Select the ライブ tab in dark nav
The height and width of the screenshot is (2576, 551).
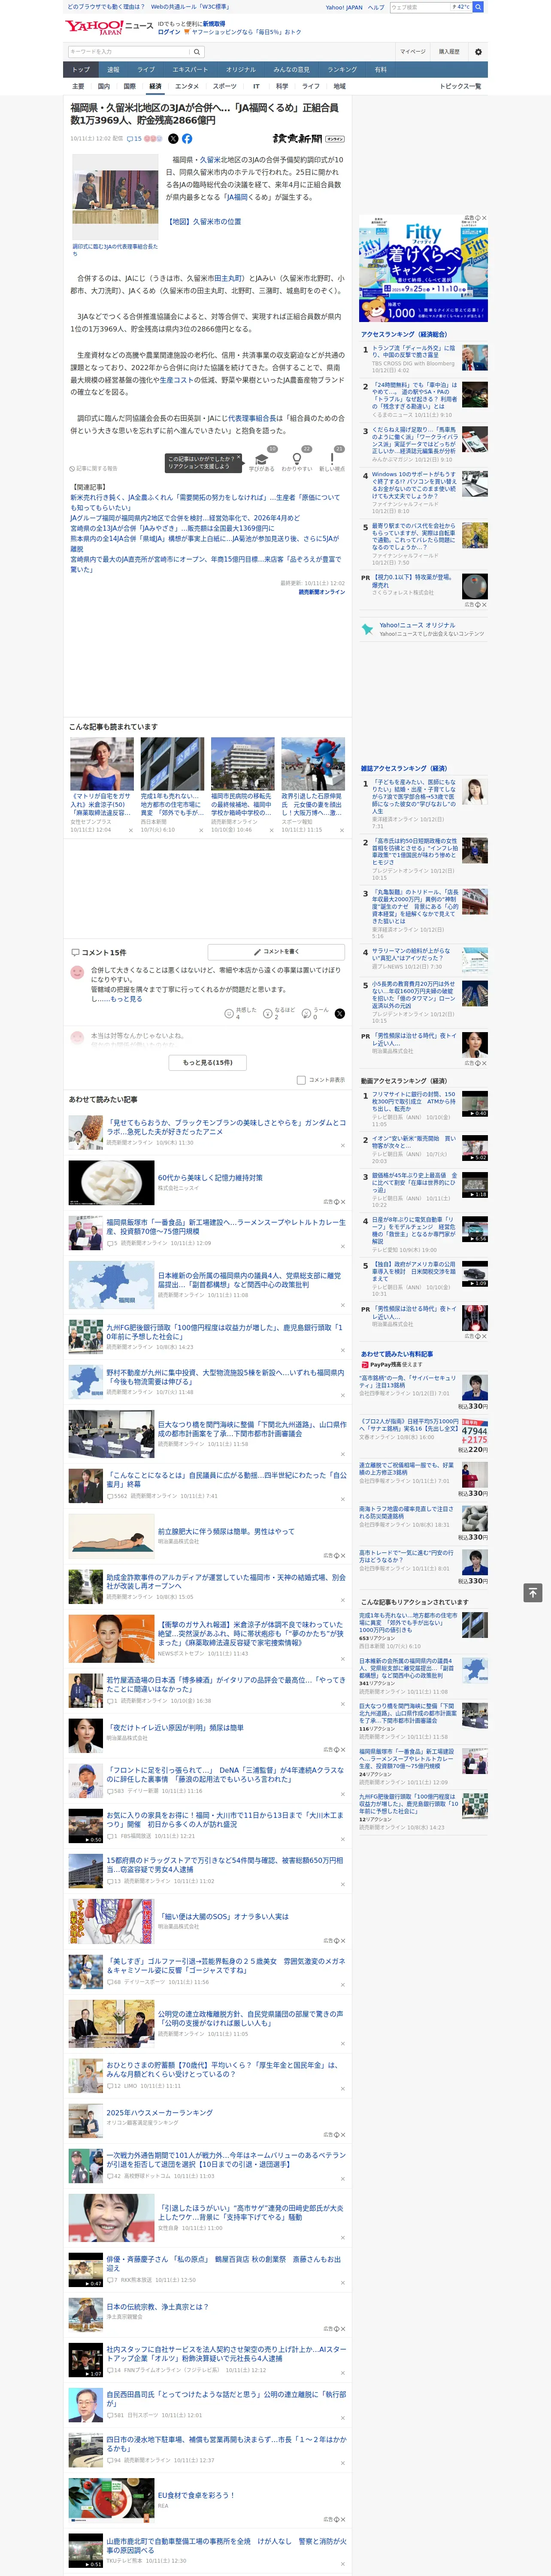tap(146, 70)
